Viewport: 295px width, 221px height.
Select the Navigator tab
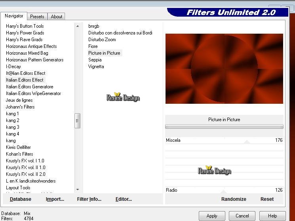coord(14,16)
